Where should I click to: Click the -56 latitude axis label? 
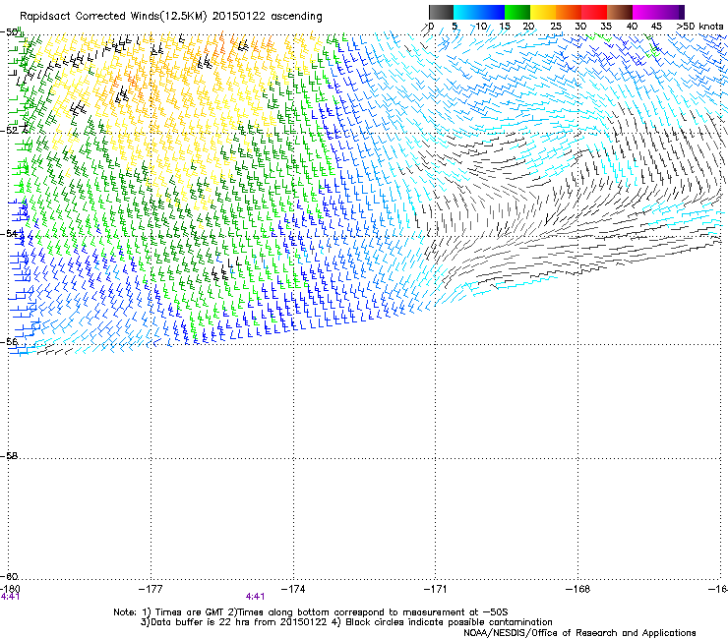click(9, 341)
